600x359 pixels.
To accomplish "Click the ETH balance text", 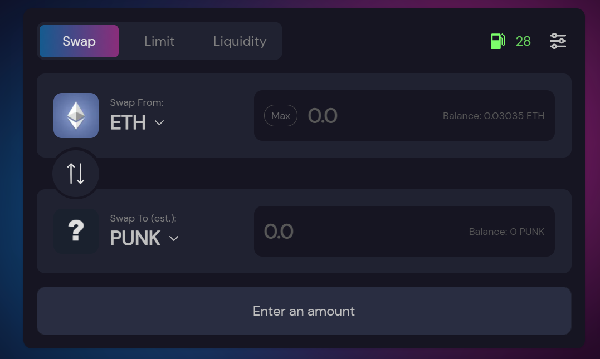I will [x=494, y=116].
